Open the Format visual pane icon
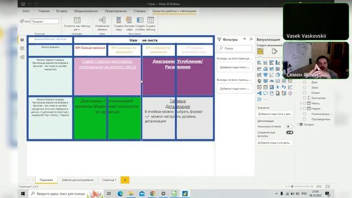Screen dimensions: 352x198 tap(274, 51)
